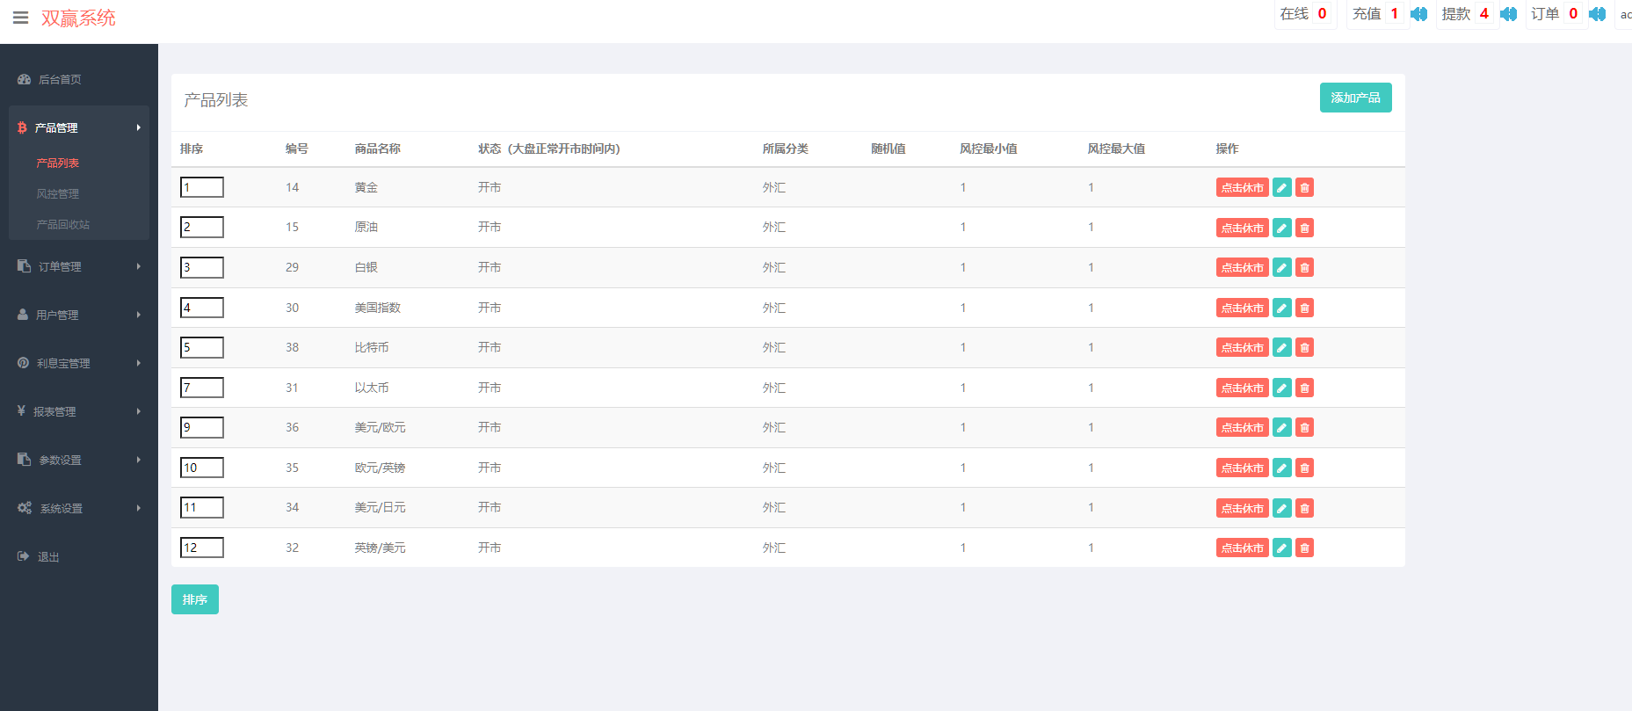Toggle 白银 market status with 点击休市
Screen dimensions: 1632x711
(x=1242, y=268)
